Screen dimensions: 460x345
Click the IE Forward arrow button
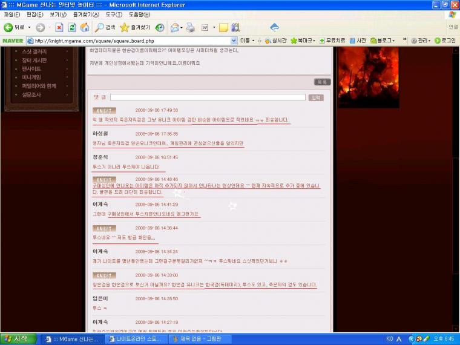tap(40, 28)
